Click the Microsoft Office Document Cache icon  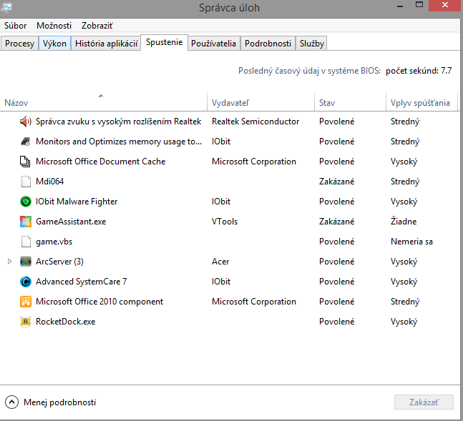(25, 162)
